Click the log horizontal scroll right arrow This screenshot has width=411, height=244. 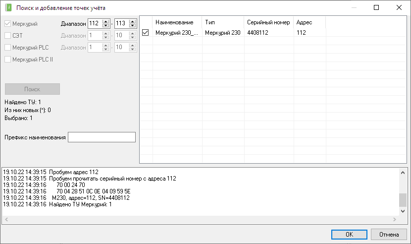[x=395, y=219]
